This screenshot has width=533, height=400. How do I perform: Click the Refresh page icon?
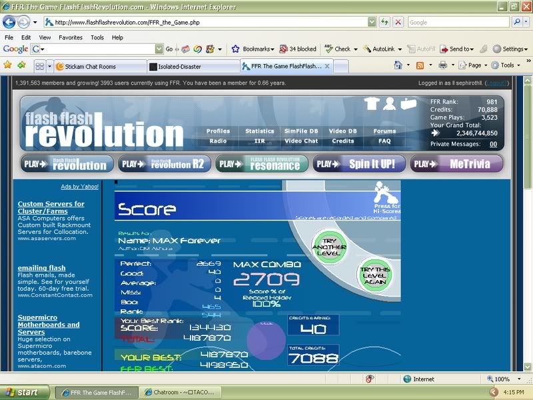pyautogui.click(x=384, y=22)
